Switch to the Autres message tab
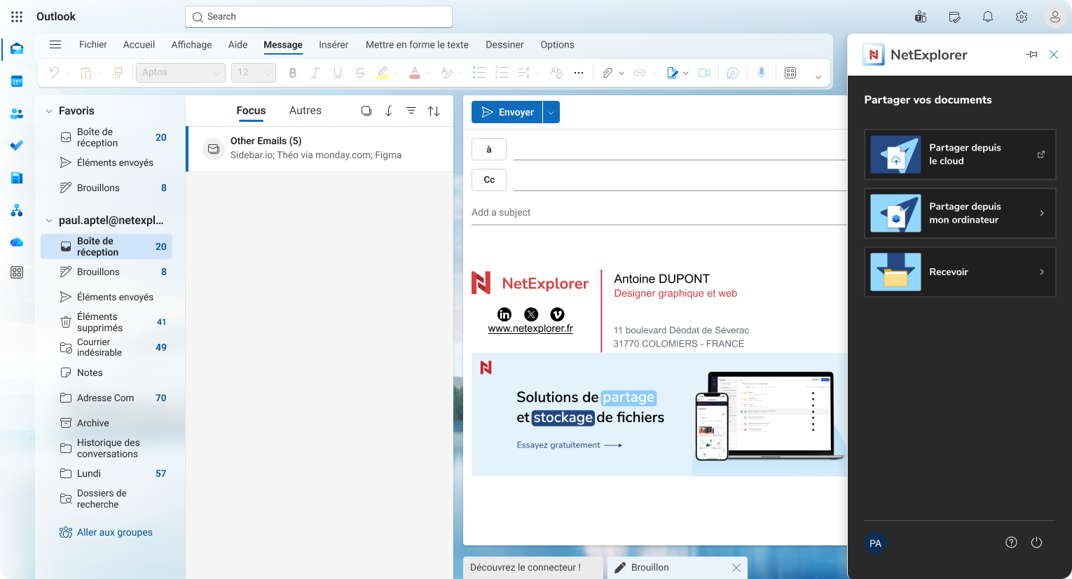 tap(305, 110)
